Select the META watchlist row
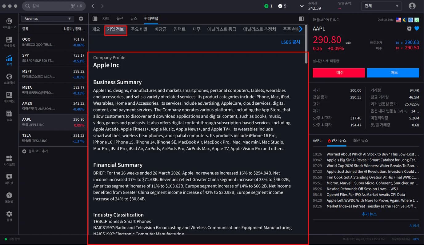424x245 pixels. point(53,90)
